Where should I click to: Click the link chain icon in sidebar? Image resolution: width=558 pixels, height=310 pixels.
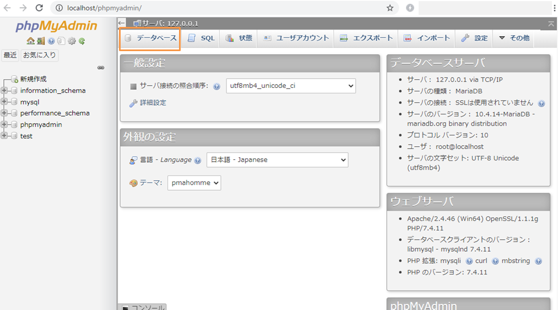(101, 68)
